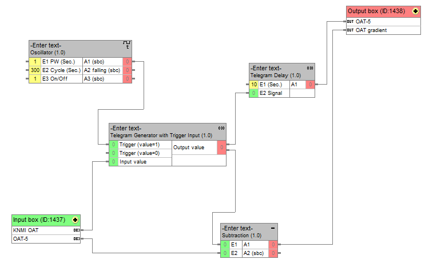This screenshot has height=271, width=429.
Task: Select the E3 On/Off value field
Action: (35, 79)
